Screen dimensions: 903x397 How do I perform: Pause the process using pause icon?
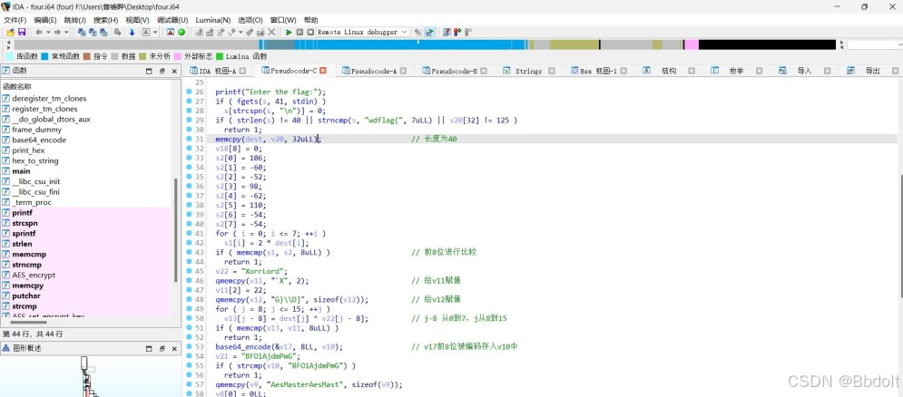pos(299,33)
